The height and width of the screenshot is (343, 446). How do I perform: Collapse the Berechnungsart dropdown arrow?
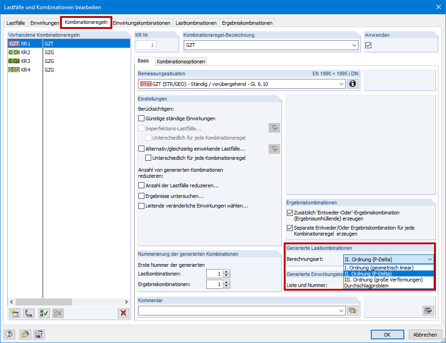[x=430, y=259]
